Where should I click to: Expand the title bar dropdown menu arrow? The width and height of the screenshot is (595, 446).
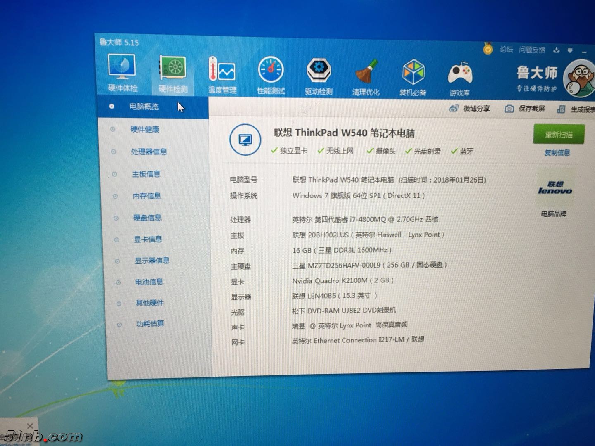point(570,50)
